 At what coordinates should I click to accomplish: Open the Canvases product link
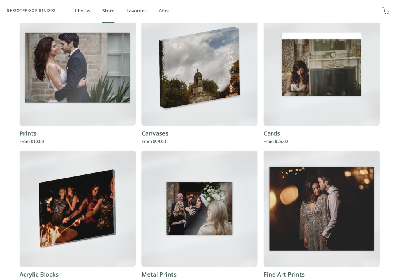[155, 133]
